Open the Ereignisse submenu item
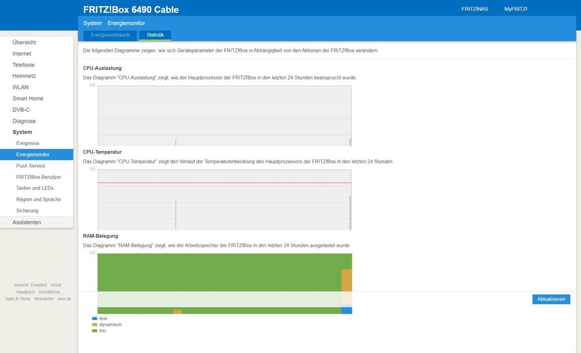581x353 pixels. [27, 143]
